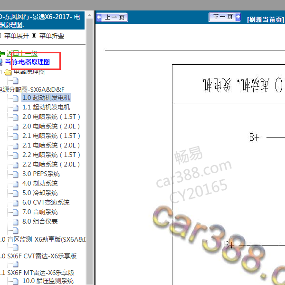Select the yellow 电器原理图 folder icon
Screen dimensions: 285x285
click(x=8, y=72)
